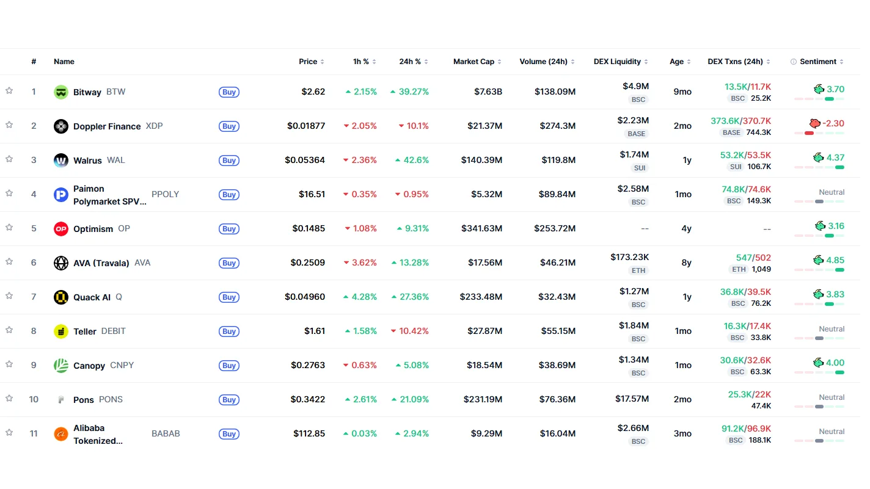Click the Doppler Finance coin logo
This screenshot has width=870, height=489.
click(61, 126)
